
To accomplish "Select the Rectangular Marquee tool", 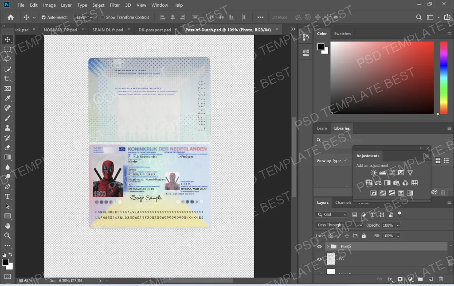I will [8, 49].
